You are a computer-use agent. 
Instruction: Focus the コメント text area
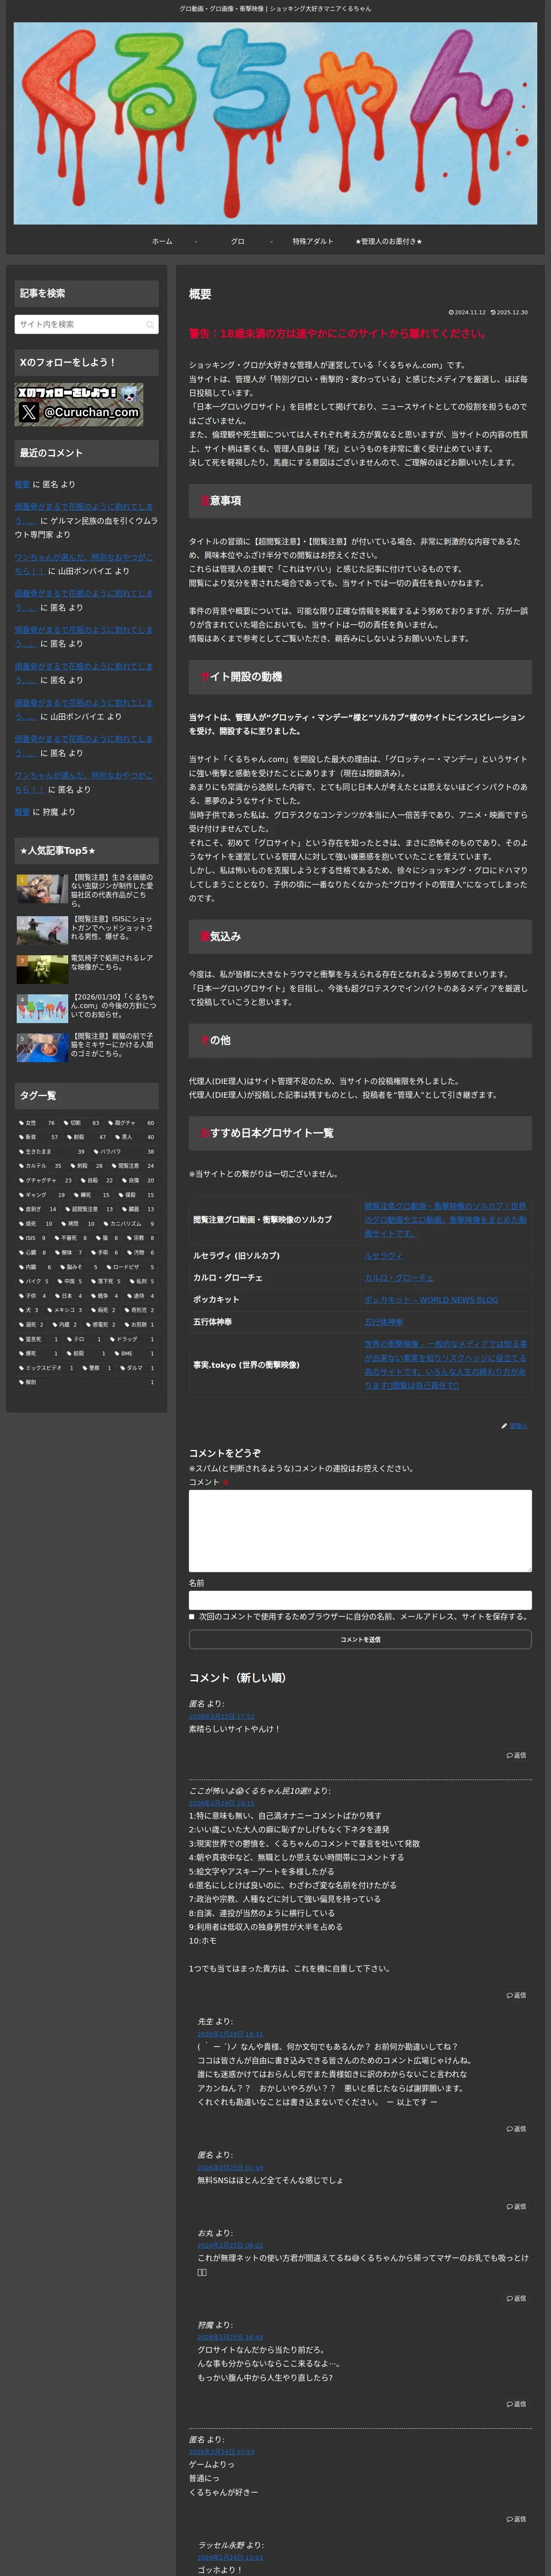pyautogui.click(x=360, y=1530)
